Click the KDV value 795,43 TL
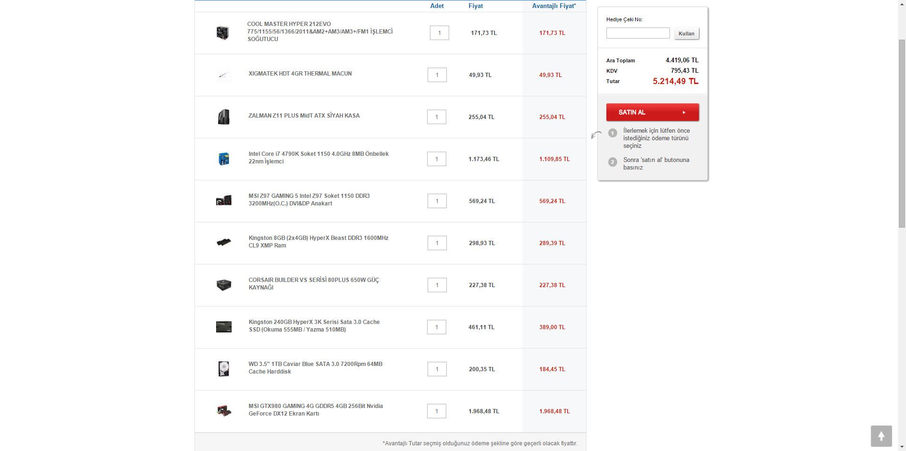Image resolution: width=906 pixels, height=451 pixels. [x=685, y=70]
